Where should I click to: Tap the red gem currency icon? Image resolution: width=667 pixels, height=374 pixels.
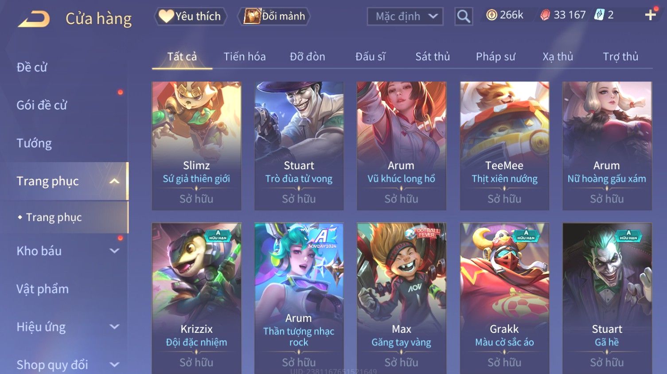pyautogui.click(x=545, y=15)
